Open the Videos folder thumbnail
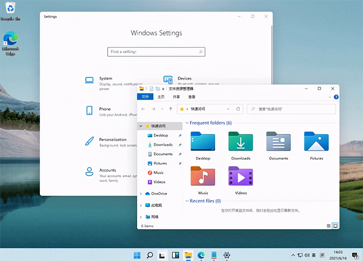 [x=240, y=176]
